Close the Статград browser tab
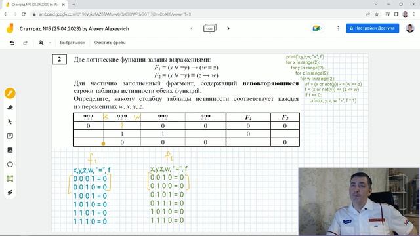Screen dimensions: 420x236 (x=64, y=5)
